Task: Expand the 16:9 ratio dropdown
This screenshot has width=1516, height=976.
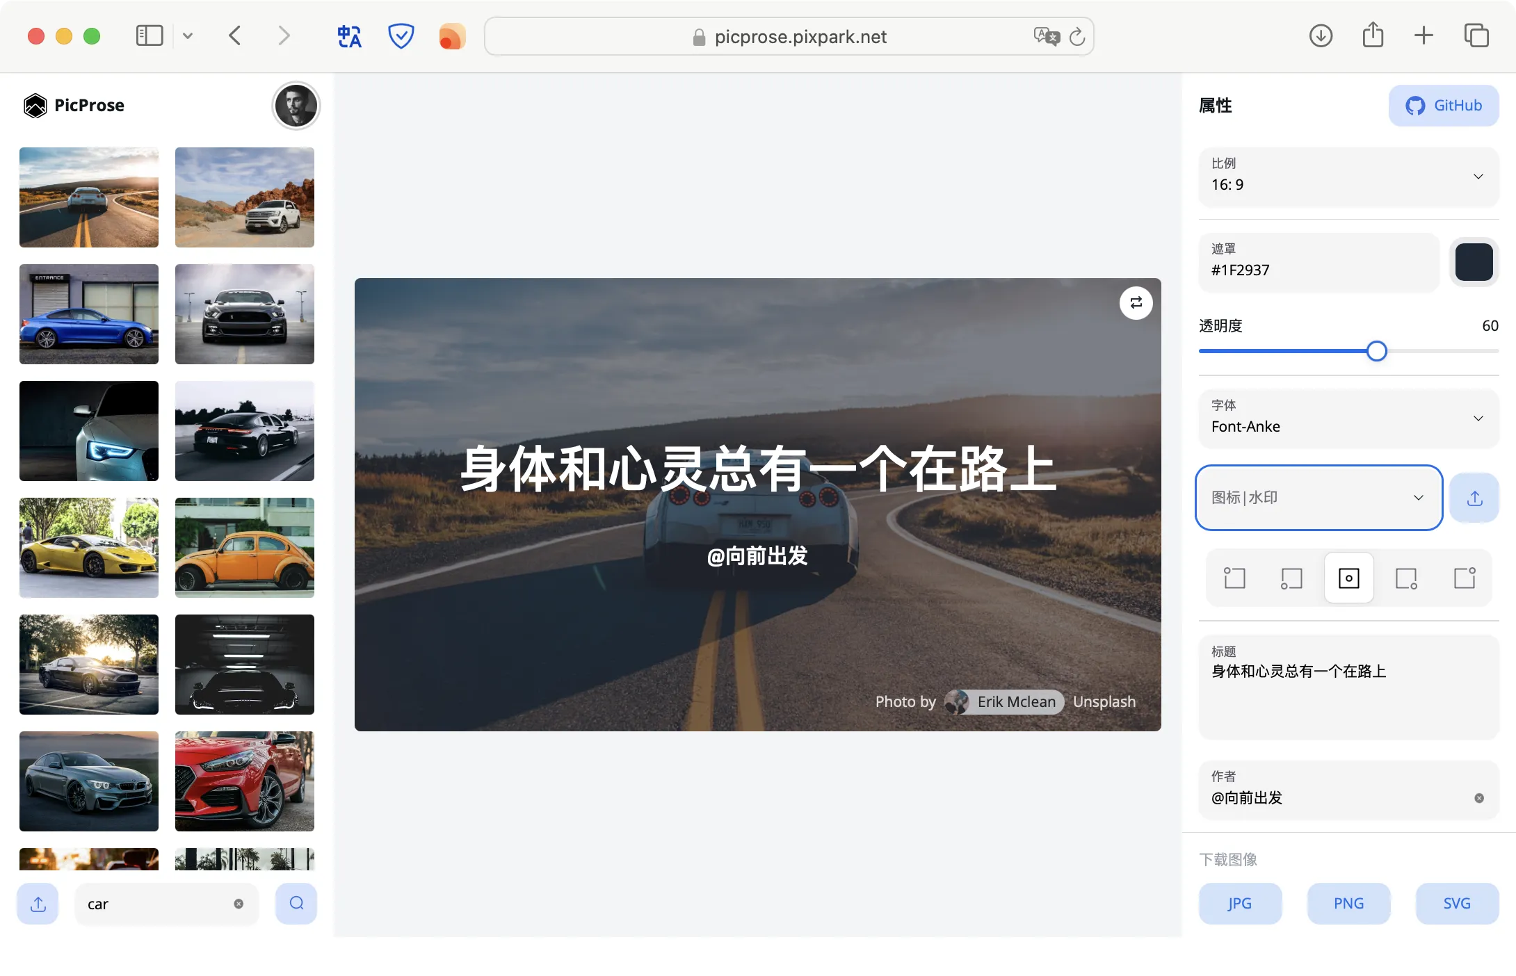Action: point(1348,177)
